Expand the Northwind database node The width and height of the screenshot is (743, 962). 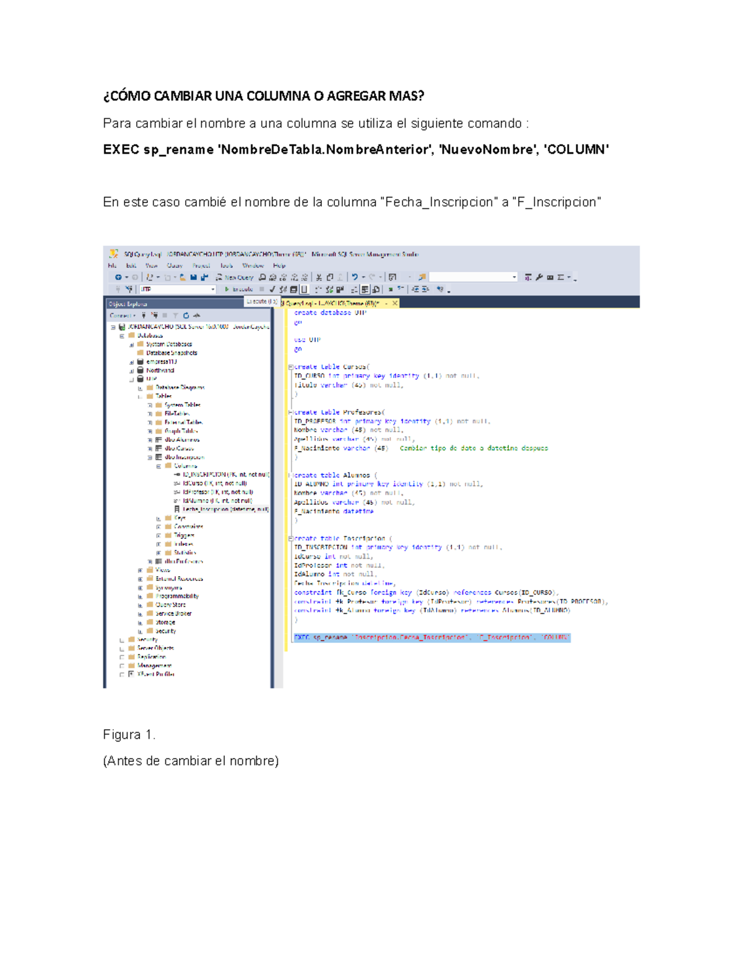point(131,370)
